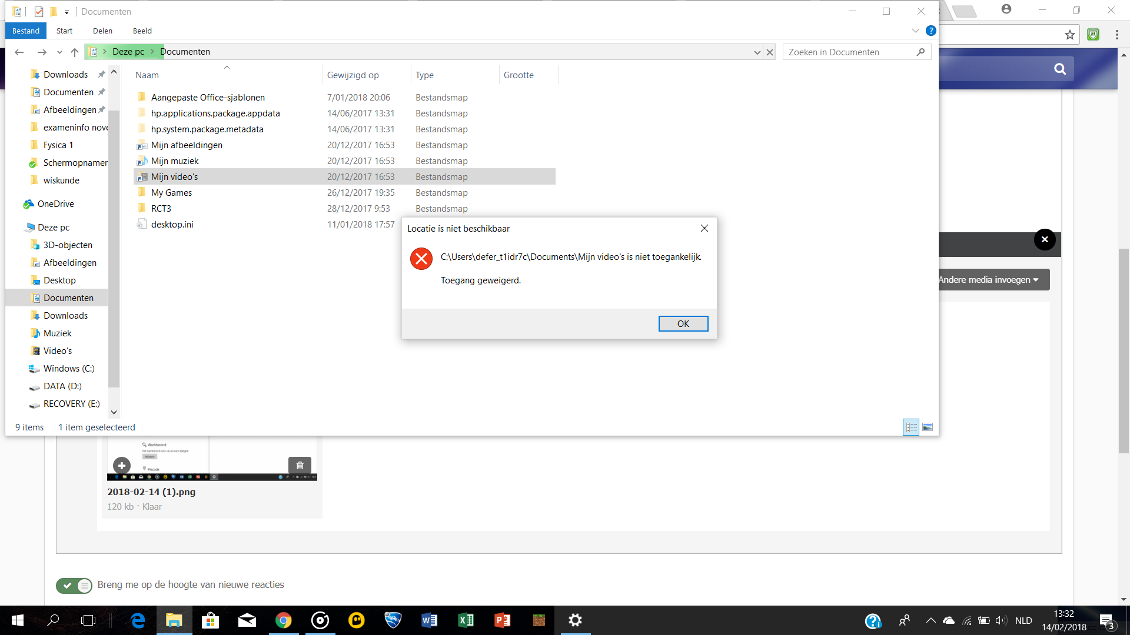Go up one folder level arrow
The width and height of the screenshot is (1130, 635).
click(x=75, y=52)
